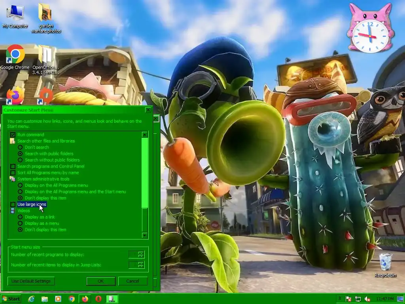Click the active Taskbar Properties taskbar item
The width and height of the screenshot is (405, 304).
(x=112, y=299)
